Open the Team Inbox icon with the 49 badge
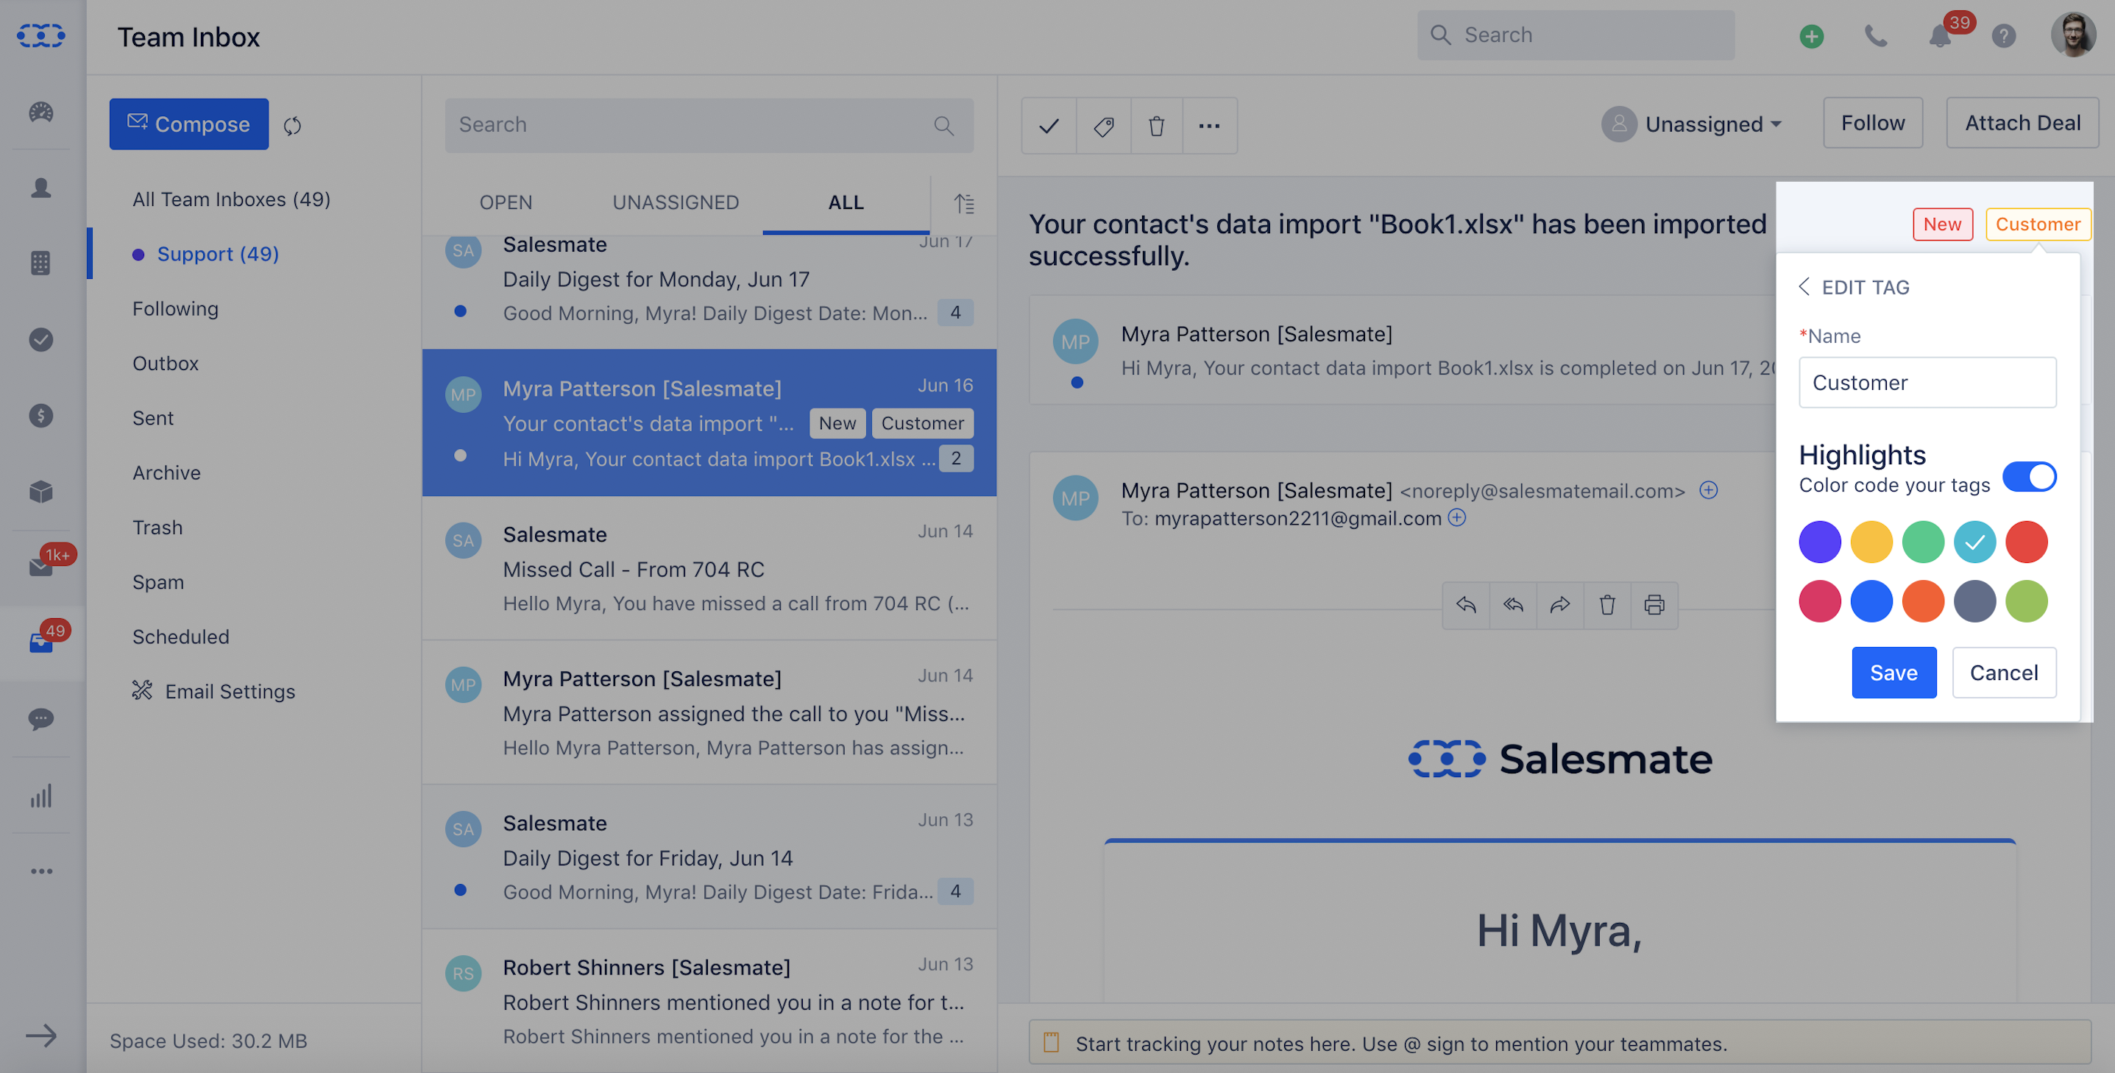Screen dimensions: 2115x1073 [x=41, y=642]
